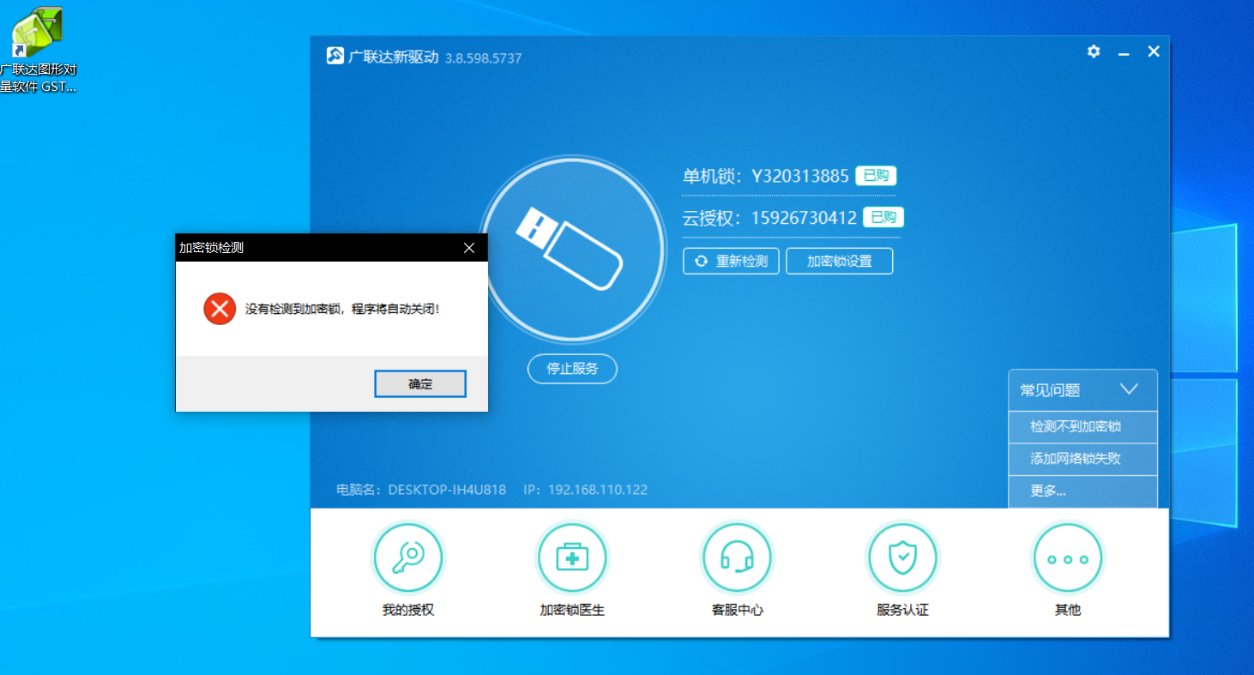
Task: Click the 广联达新驱动 logo icon in title bar
Action: 335,57
